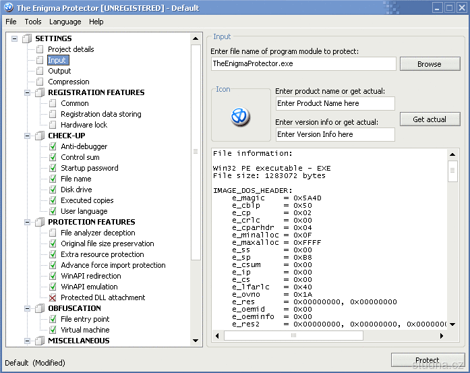Collapse the OBFUSCATION tree node

(28, 308)
